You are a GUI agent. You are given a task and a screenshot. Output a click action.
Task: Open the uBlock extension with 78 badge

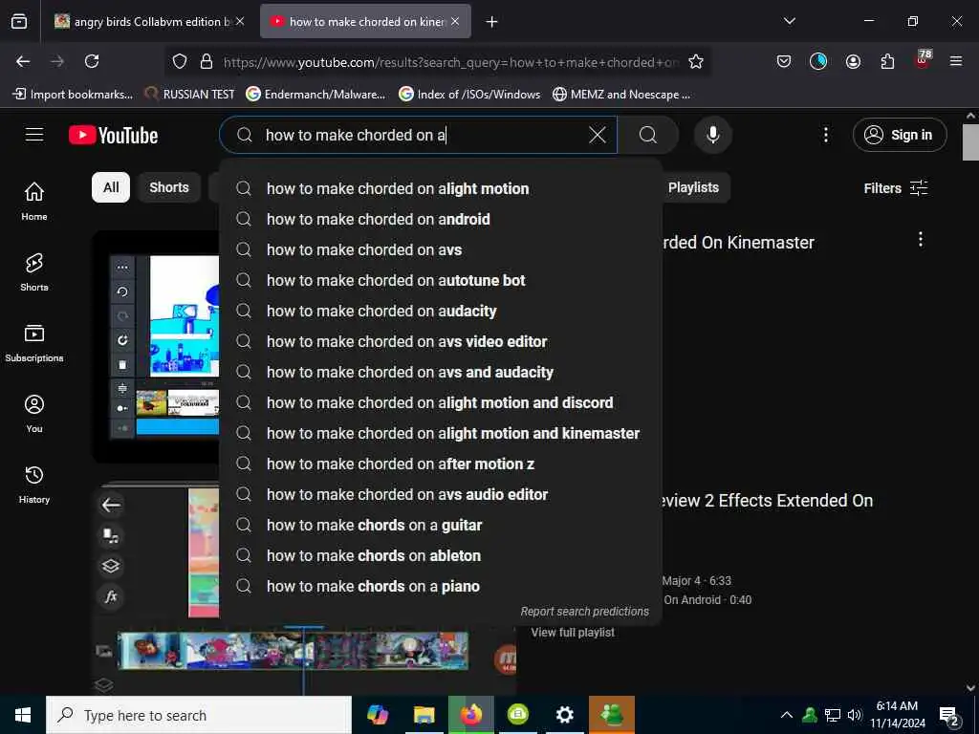923,60
